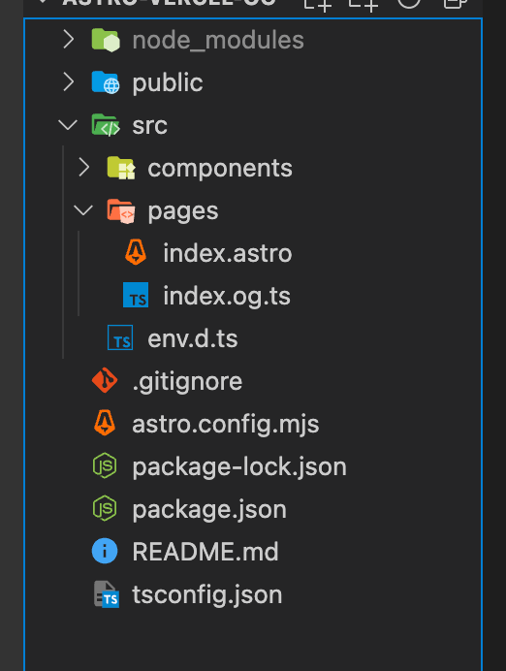This screenshot has height=671, width=506.
Task: Click the src code folder icon
Action: [106, 125]
